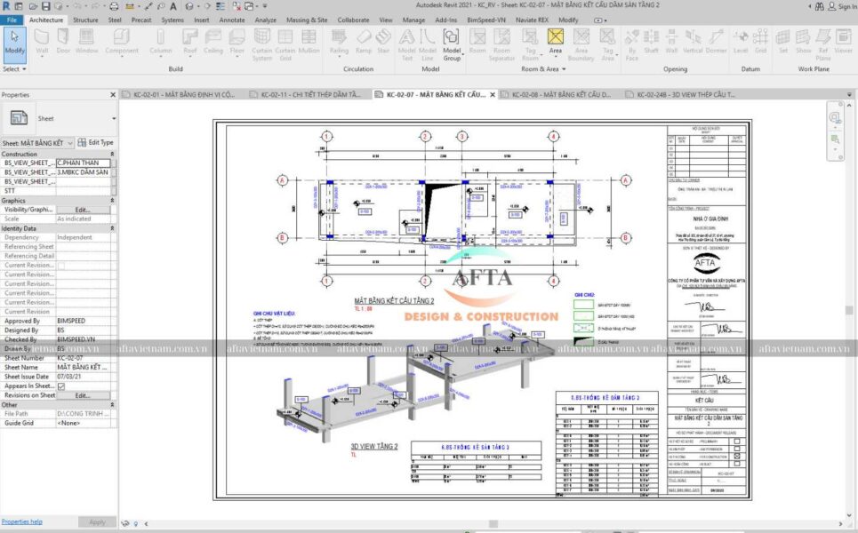
Task: Choose the Door tool
Action: 63,41
